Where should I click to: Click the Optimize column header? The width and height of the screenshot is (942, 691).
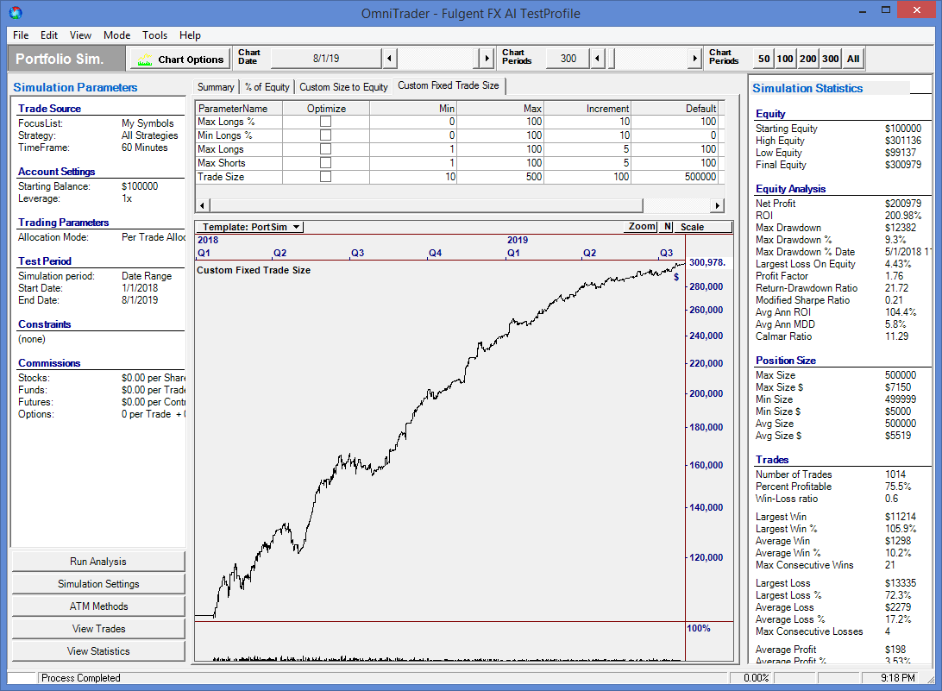tap(325, 108)
